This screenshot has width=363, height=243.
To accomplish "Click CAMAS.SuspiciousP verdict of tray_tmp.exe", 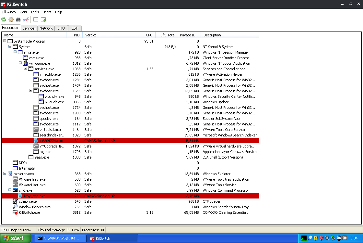I will [x=100, y=196].
